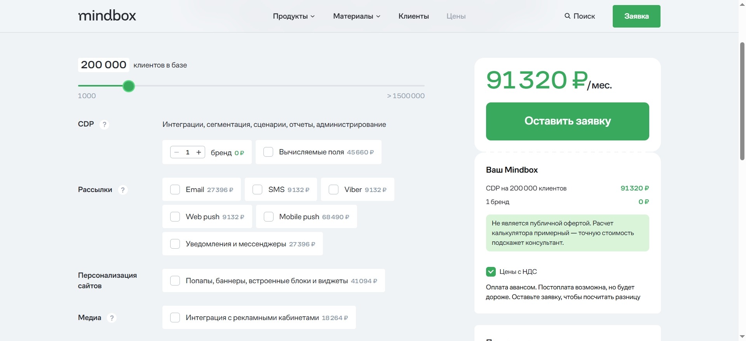746x341 pixels.
Task: Click the 200 000 clients input field
Action: [x=104, y=65]
